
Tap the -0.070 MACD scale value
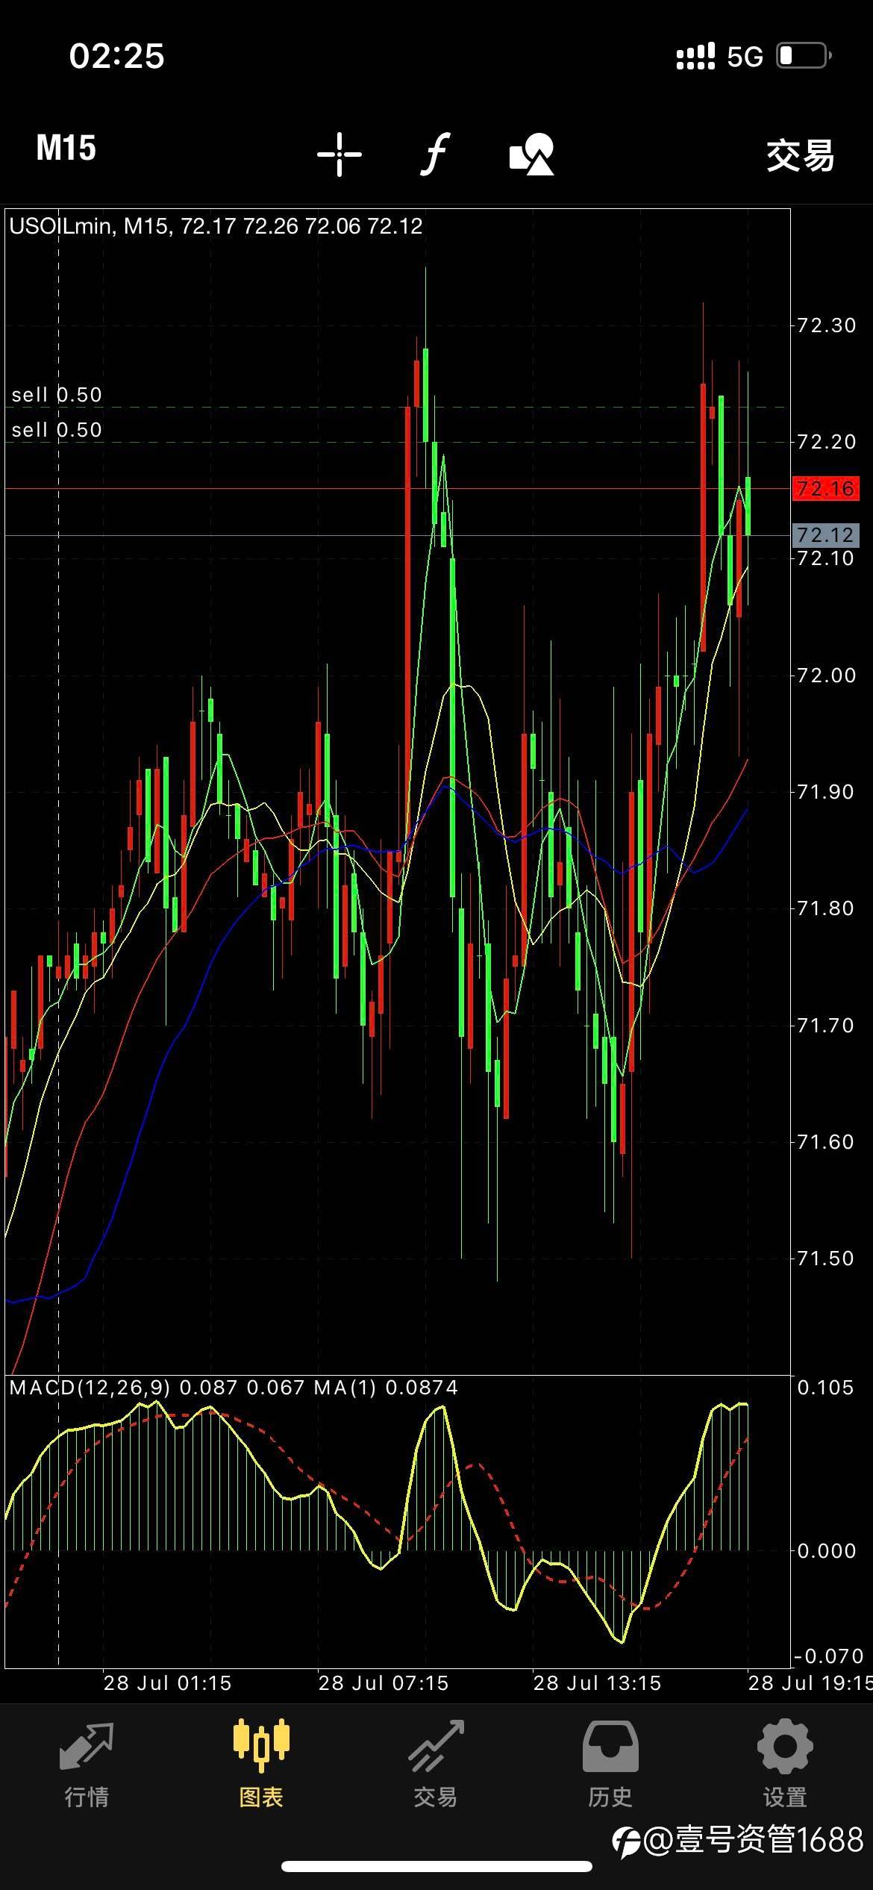[x=828, y=1657]
